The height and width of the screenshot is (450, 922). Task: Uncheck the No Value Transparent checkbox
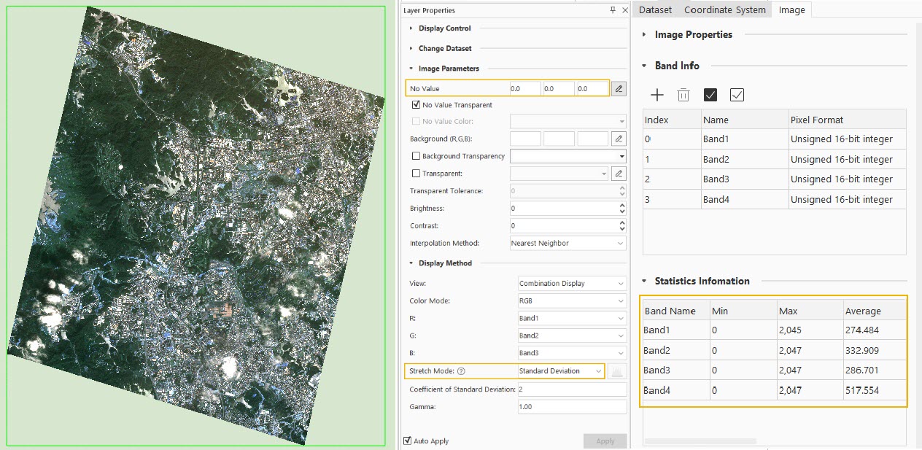tap(416, 105)
